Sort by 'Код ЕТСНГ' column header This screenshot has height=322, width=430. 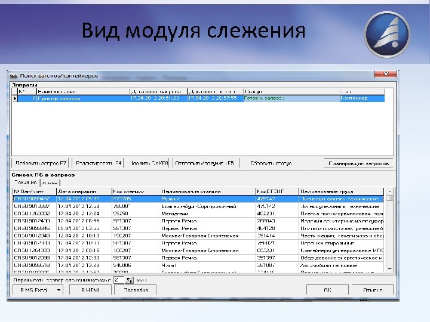pyautogui.click(x=277, y=191)
